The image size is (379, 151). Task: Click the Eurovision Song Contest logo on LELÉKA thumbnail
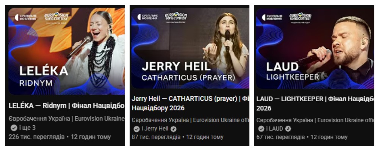[x=56, y=18]
